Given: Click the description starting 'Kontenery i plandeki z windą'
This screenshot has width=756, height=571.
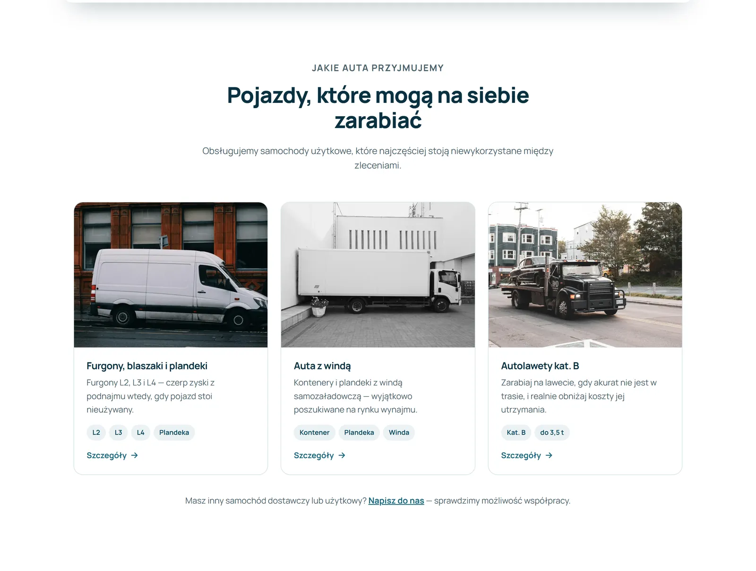Looking at the screenshot, I should pyautogui.click(x=355, y=396).
